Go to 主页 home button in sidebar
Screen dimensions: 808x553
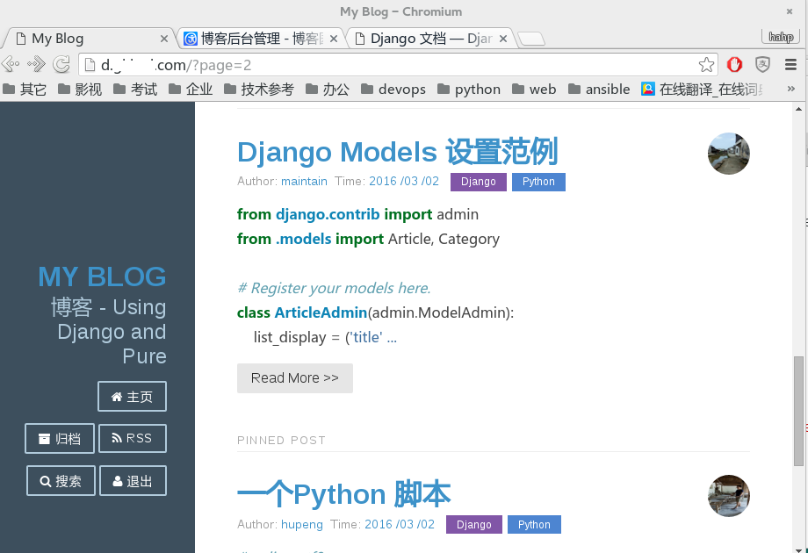132,397
